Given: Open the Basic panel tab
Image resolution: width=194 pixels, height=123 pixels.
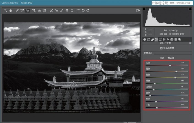Looking at the screenshot, I should pos(145,39).
